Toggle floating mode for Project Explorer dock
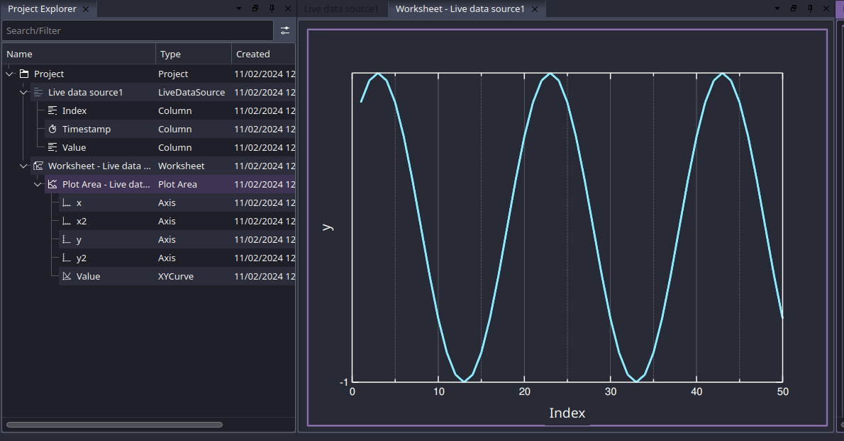Viewport: 844px width, 441px height. tap(255, 8)
